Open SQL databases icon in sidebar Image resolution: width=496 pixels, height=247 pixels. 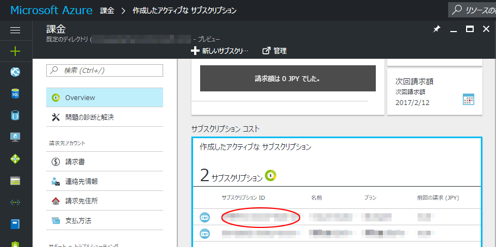pos(15,94)
